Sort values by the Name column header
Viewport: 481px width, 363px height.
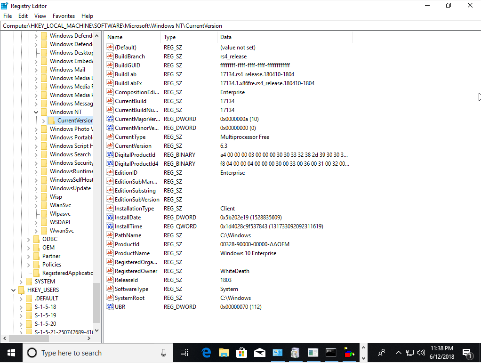[133, 37]
